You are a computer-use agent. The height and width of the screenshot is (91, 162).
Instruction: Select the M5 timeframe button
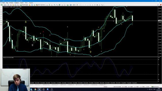click(1, 10)
